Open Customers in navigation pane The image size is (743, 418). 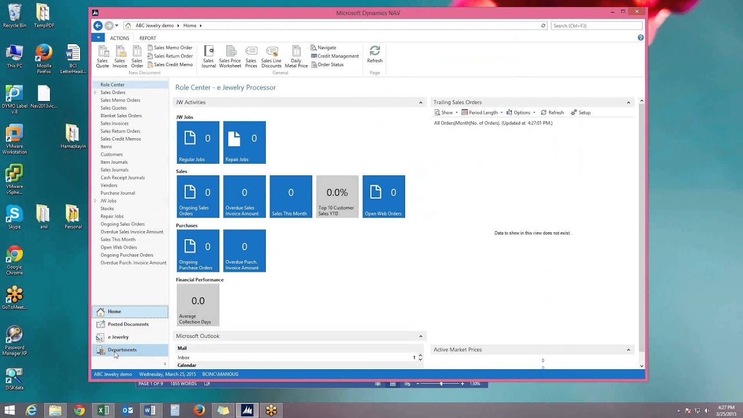pyautogui.click(x=111, y=154)
